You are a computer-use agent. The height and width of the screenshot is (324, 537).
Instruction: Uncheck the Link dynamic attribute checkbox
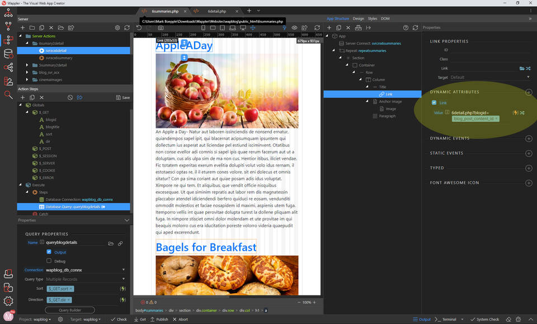click(x=434, y=103)
